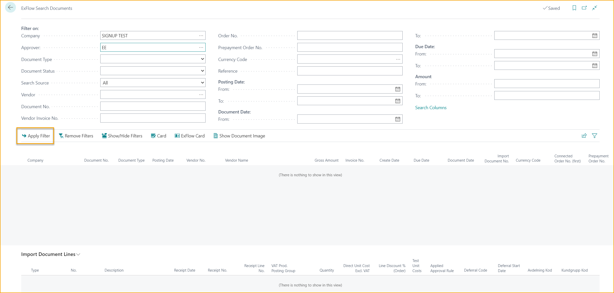This screenshot has width=614, height=293.
Task: Click the Search Columns link
Action: [x=431, y=107]
